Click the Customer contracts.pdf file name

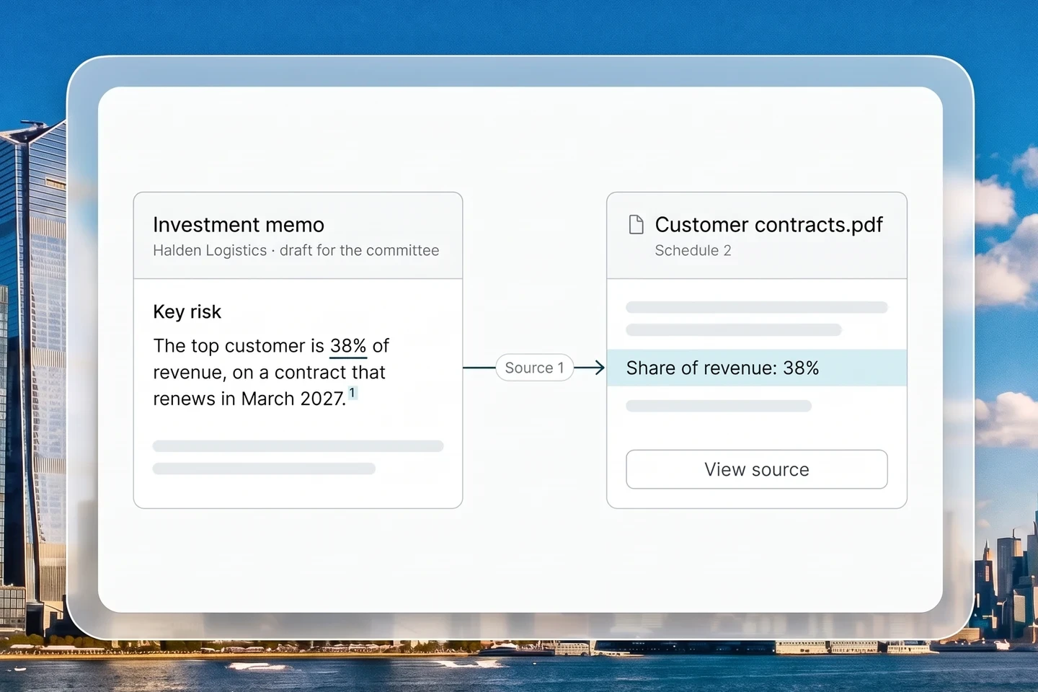coord(768,225)
